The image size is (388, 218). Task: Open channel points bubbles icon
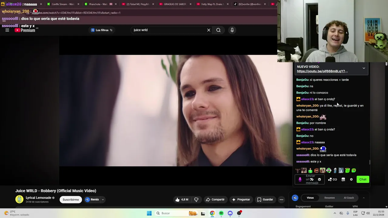coord(330,179)
